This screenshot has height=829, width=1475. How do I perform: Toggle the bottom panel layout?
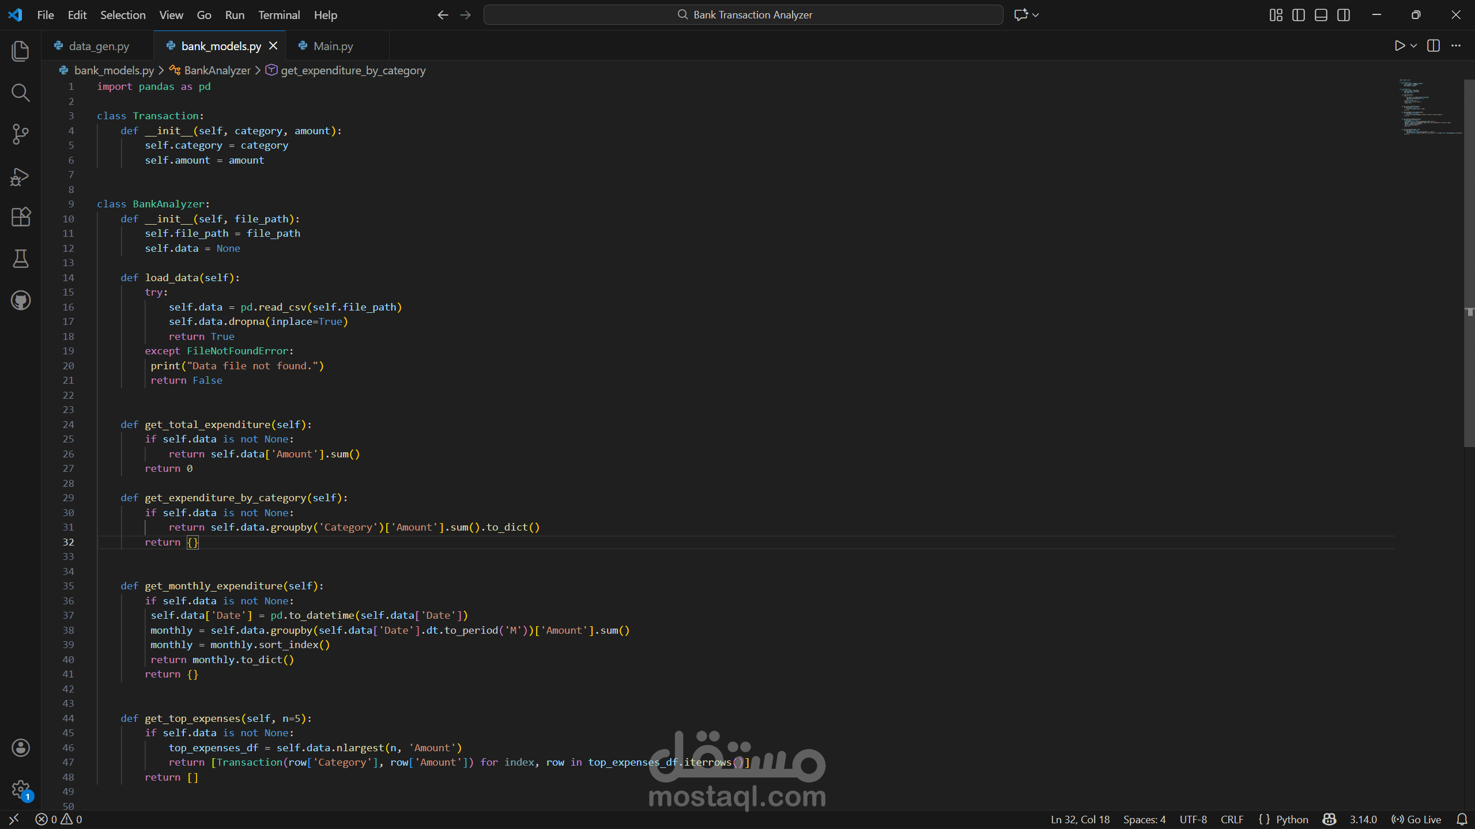[1321, 15]
